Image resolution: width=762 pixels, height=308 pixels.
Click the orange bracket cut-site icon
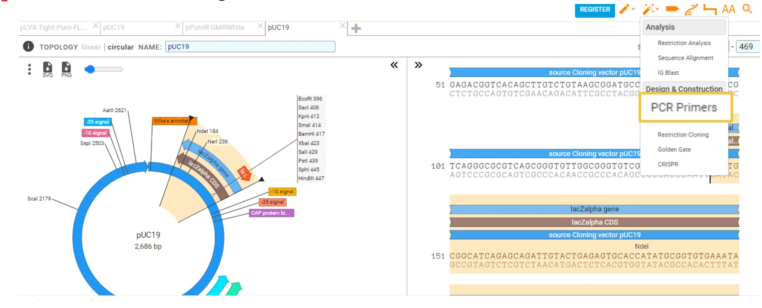[x=710, y=9]
